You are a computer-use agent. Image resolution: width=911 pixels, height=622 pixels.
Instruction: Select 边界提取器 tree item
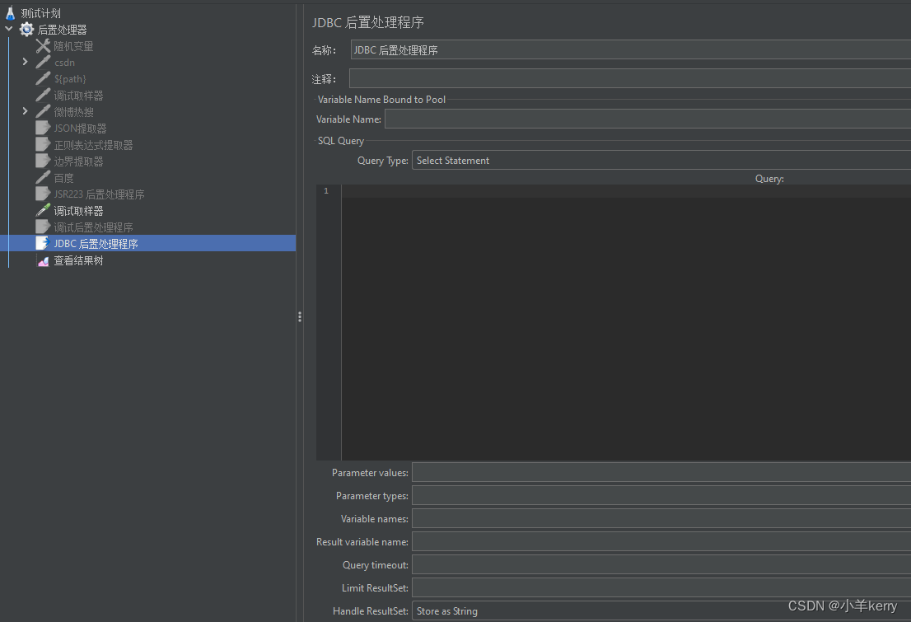point(78,161)
